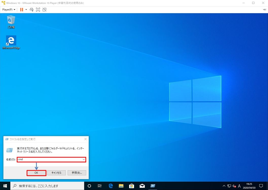268x190 pixels.
Task: Close the Run dialog with X
Action: 85,139
